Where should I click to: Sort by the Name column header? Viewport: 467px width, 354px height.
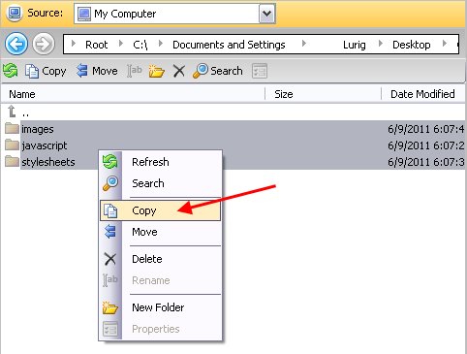tap(133, 94)
